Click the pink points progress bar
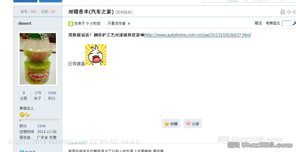 tap(39, 120)
